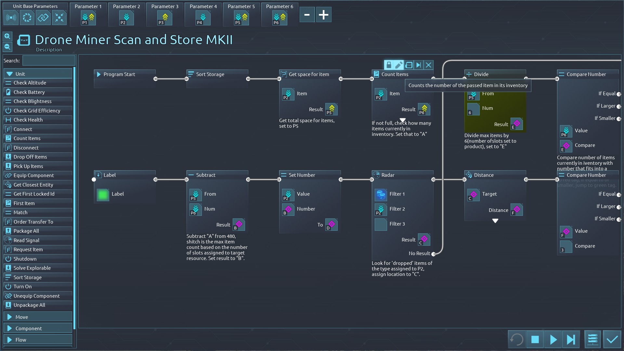This screenshot has height=351, width=624.
Task: Remove parameter with the minus button
Action: [307, 15]
